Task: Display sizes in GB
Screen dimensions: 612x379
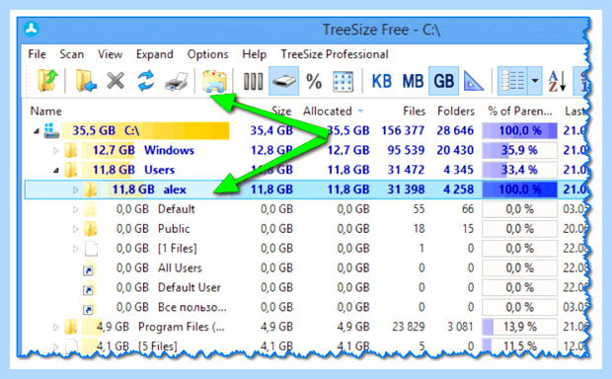Action: 444,81
